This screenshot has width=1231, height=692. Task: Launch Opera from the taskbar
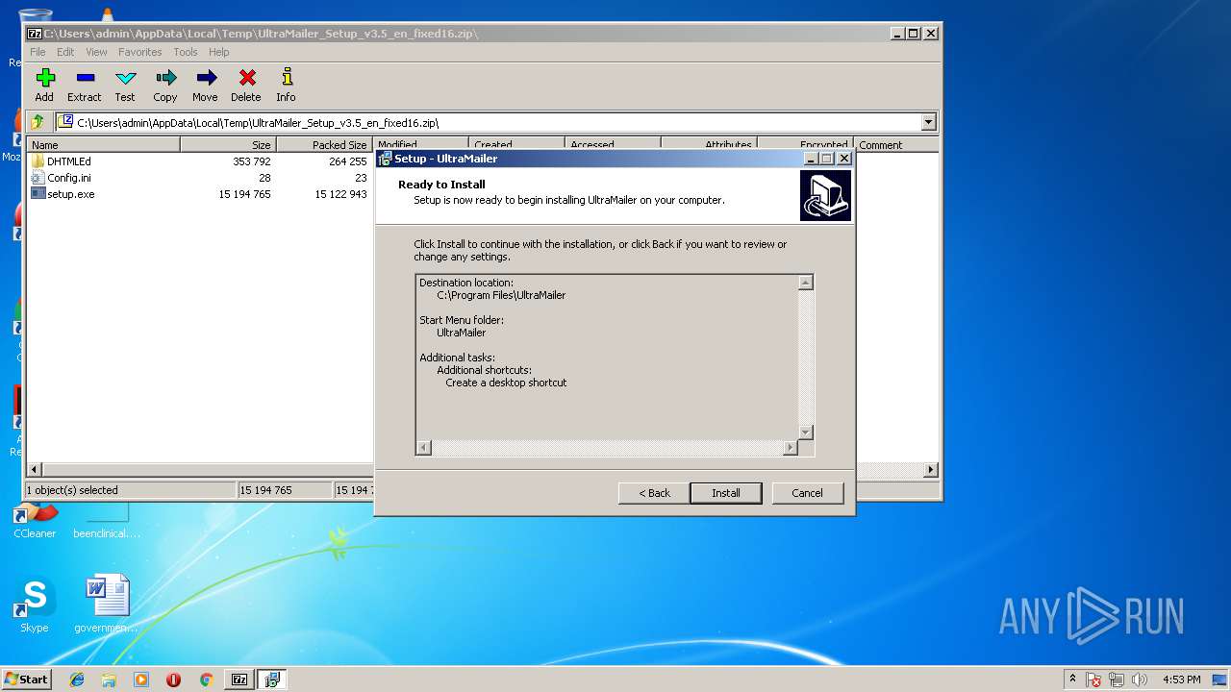(x=173, y=680)
